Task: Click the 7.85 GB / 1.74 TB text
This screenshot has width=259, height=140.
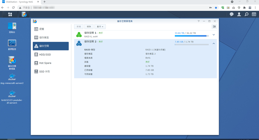Action: click(184, 42)
